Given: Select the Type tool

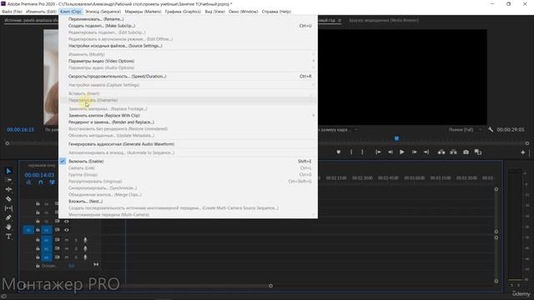Looking at the screenshot, I should [x=8, y=237].
